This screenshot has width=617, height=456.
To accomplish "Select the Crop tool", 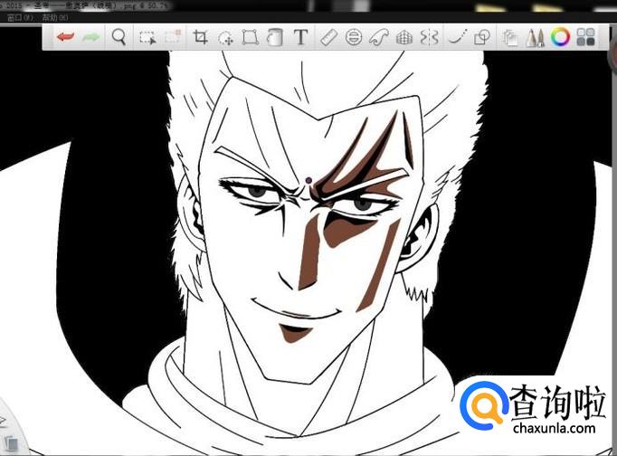I will pyautogui.click(x=200, y=37).
